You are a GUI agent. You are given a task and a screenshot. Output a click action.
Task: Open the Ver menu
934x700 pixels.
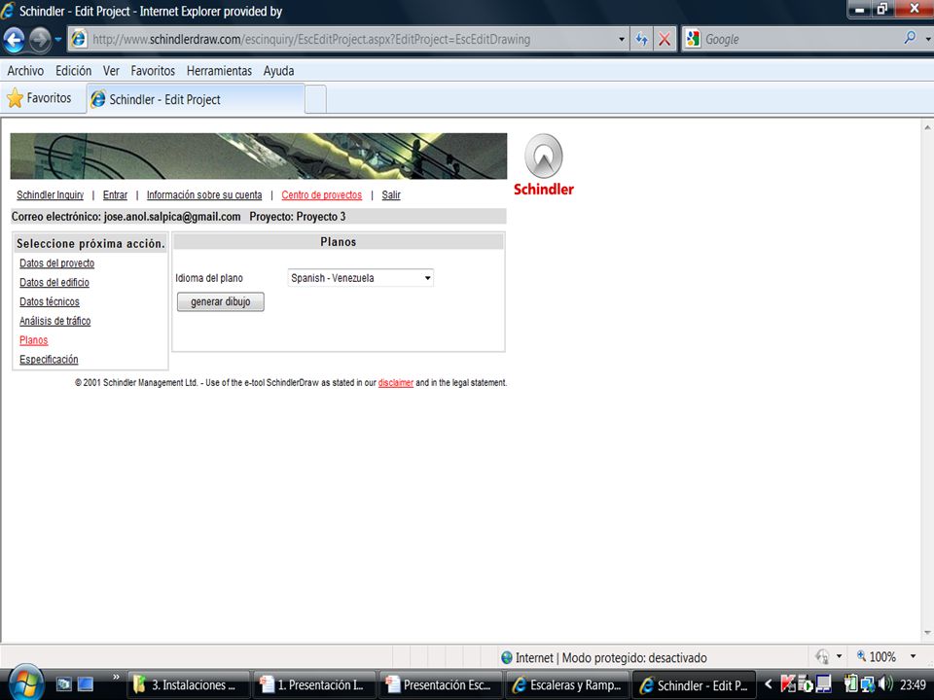pos(111,71)
